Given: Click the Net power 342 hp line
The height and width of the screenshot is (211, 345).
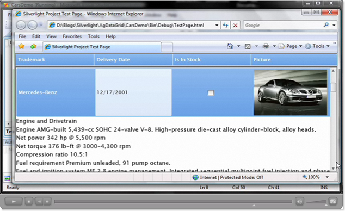Looking at the screenshot, I should coord(61,138).
